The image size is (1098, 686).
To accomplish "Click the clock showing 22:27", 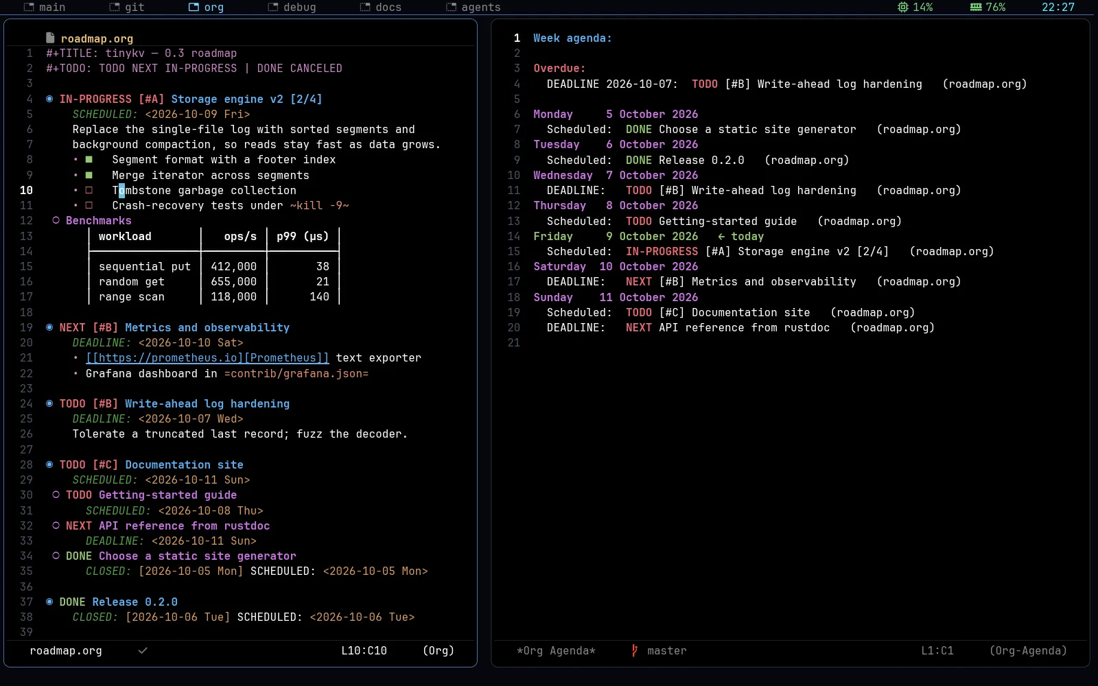I will pyautogui.click(x=1058, y=7).
